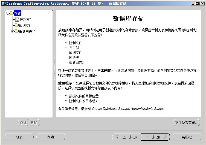This screenshot has width=206, height=145.
Task: Select 控制文件 in the storage tree
Action: [26, 20]
